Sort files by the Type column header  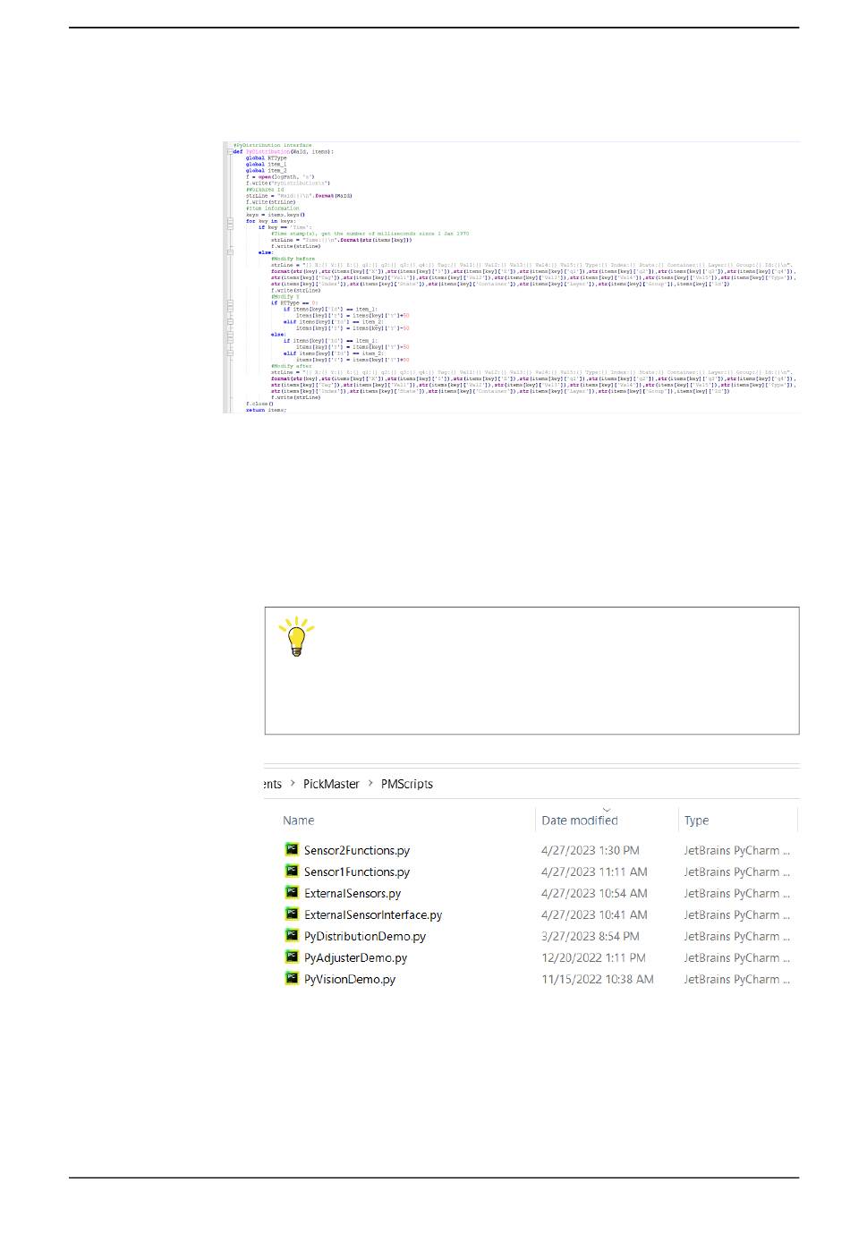[696, 821]
